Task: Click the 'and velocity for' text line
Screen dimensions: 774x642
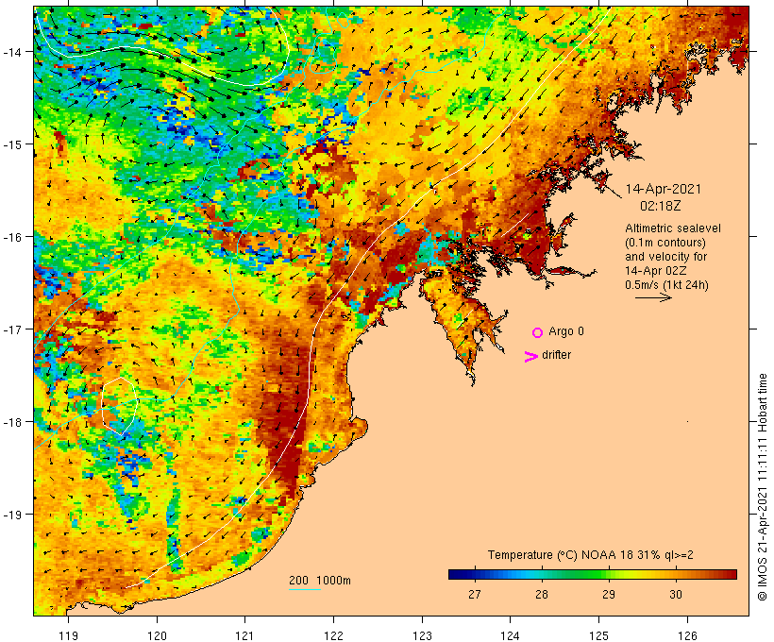Action: tap(665, 257)
